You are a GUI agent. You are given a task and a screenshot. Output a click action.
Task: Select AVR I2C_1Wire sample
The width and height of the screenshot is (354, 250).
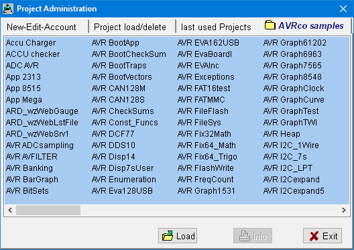tap(291, 145)
